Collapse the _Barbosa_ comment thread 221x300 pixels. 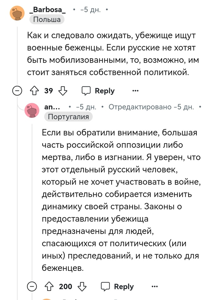pyautogui.click(x=17, y=91)
